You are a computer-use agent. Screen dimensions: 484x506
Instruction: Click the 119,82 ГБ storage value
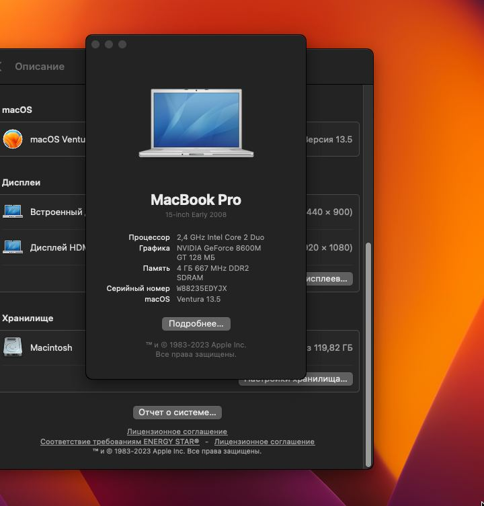coord(333,347)
